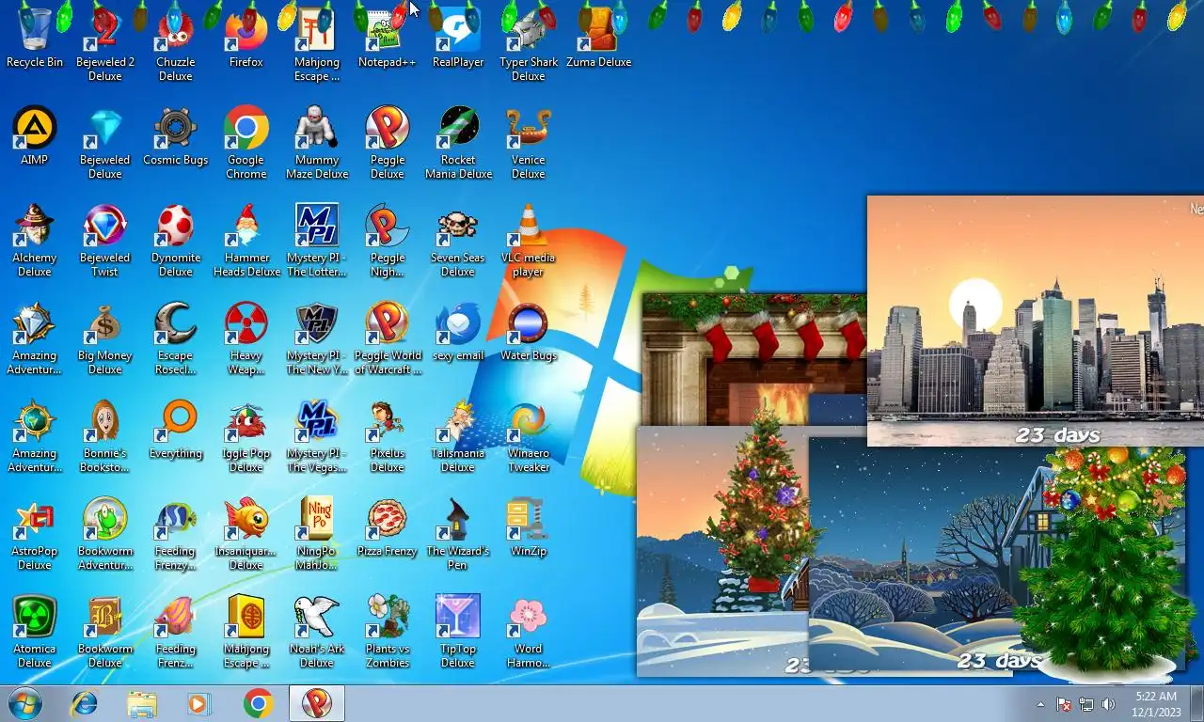Viewport: 1204px width, 722px height.
Task: Open the Action Center flag icon
Action: click(x=1064, y=704)
